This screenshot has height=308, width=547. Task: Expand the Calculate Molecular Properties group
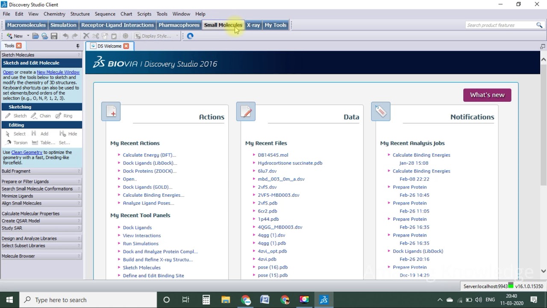click(41, 213)
